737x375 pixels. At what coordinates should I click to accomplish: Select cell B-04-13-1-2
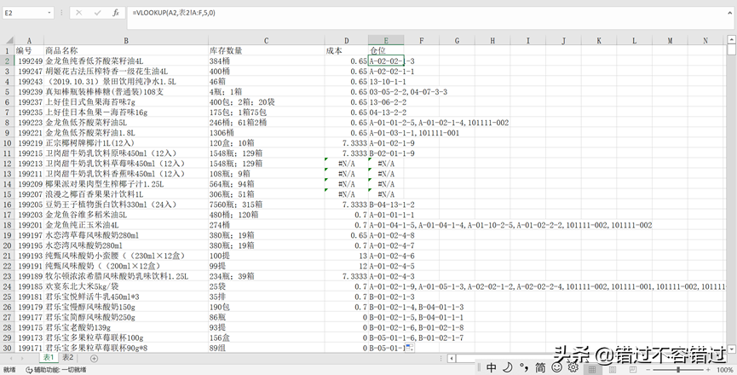[x=386, y=205]
